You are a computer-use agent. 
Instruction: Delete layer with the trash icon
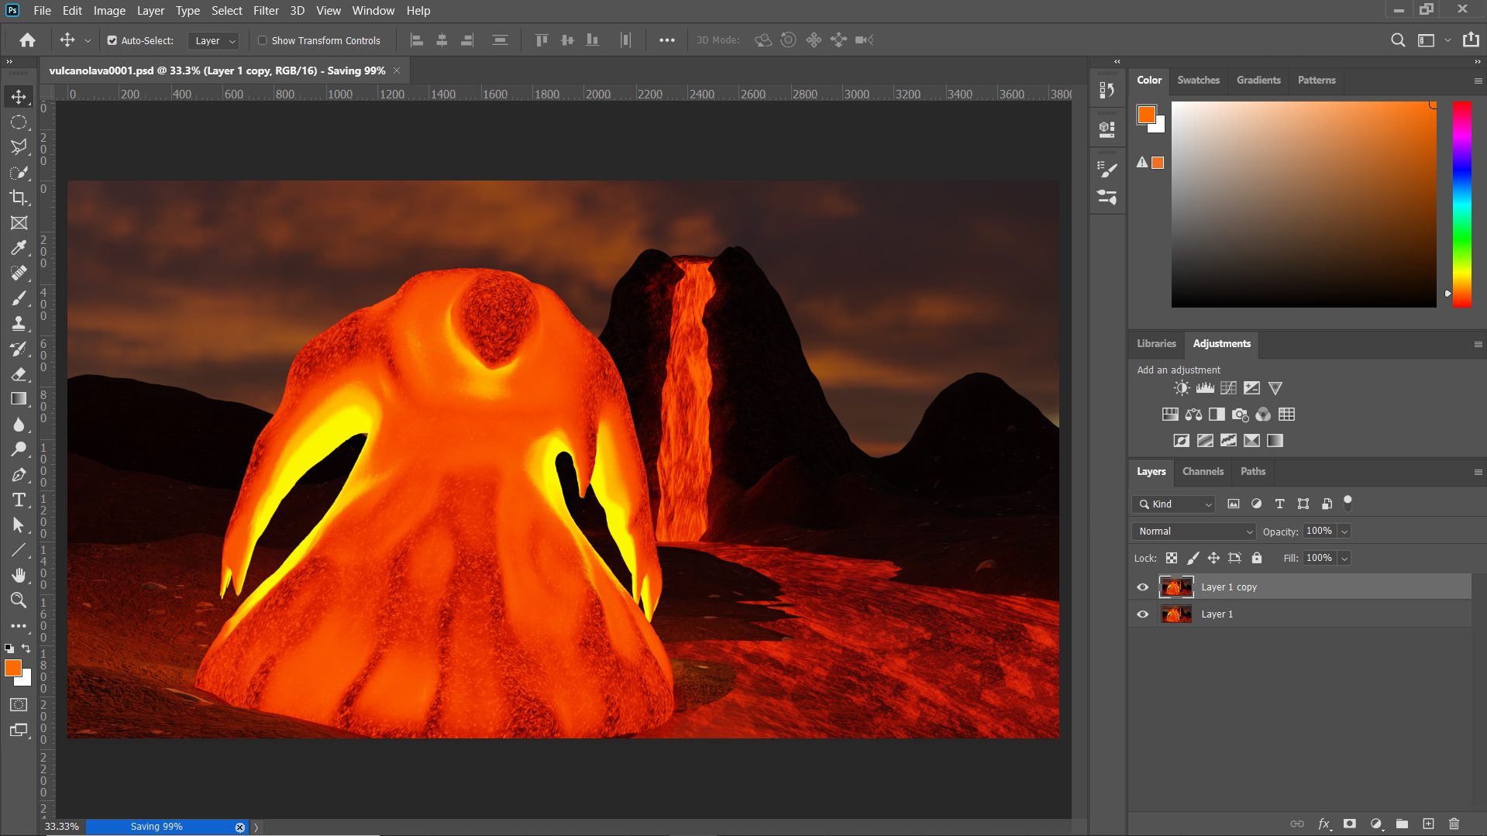click(x=1454, y=824)
